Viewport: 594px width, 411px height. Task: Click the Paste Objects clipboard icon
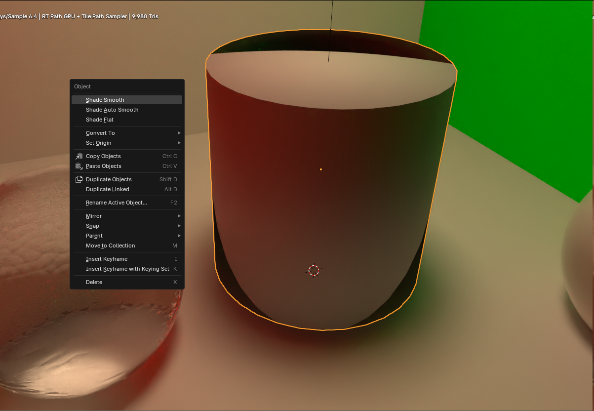tap(79, 166)
